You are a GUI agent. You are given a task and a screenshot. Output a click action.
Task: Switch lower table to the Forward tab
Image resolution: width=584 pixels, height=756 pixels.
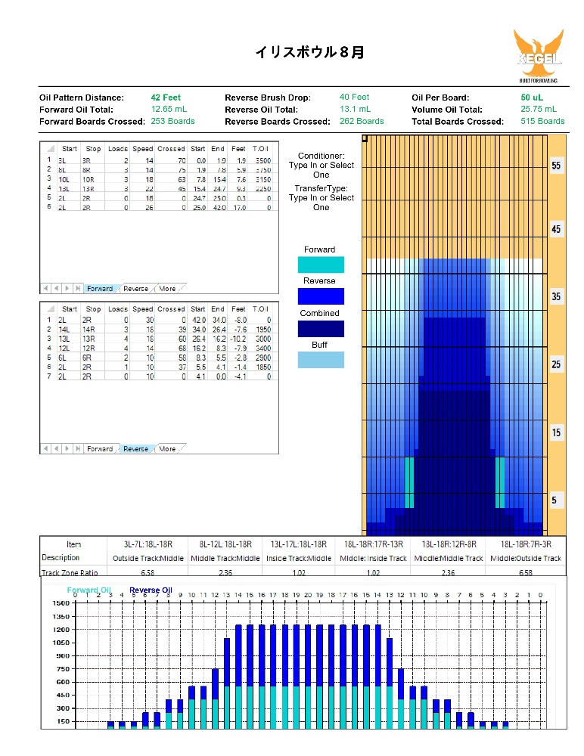coord(100,448)
